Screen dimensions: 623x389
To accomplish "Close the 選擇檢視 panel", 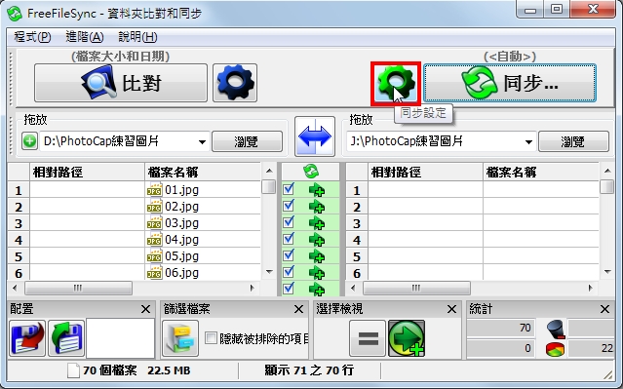I will pyautogui.click(x=451, y=309).
